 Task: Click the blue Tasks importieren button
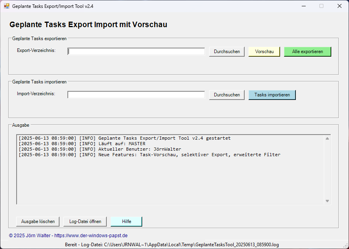coord(272,95)
